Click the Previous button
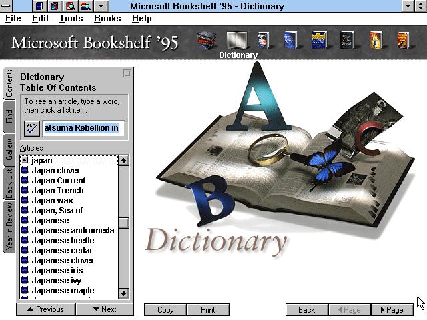Image resolution: width=427 pixels, height=320 pixels. 46,309
